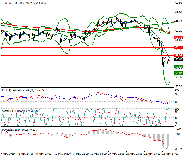Select the Stoch(5,3,3) indicator label
Viewport: 185px width, 157px height.
tap(9, 111)
